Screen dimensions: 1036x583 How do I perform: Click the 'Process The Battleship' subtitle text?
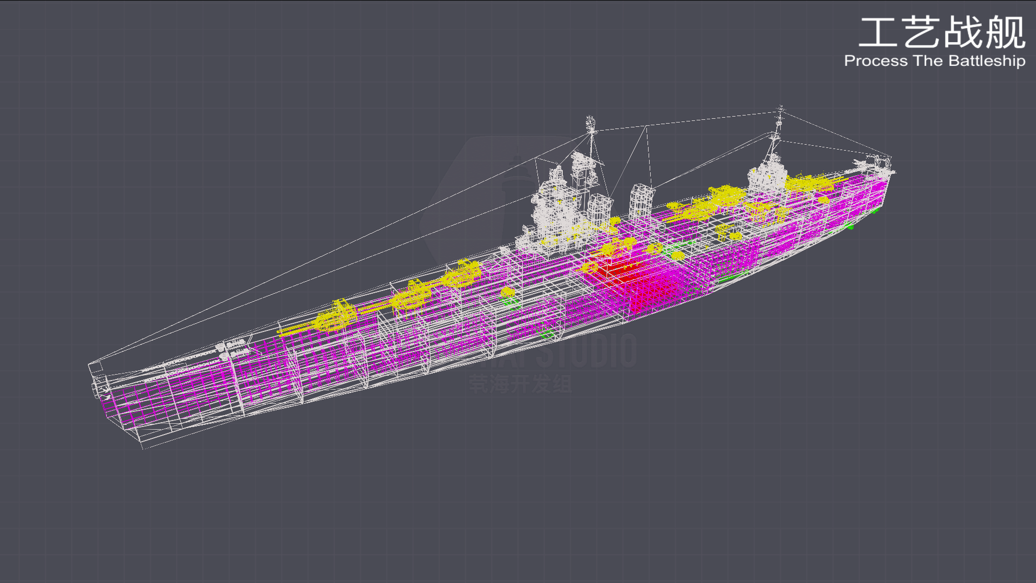tap(934, 61)
